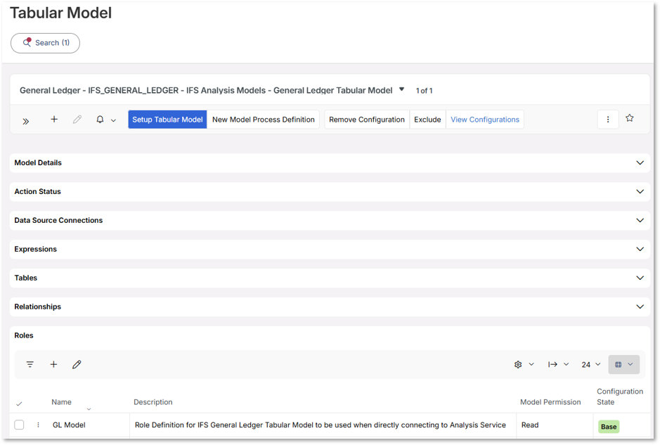This screenshot has width=660, height=445.
Task: Open the three-dot more options menu
Action: 608,120
